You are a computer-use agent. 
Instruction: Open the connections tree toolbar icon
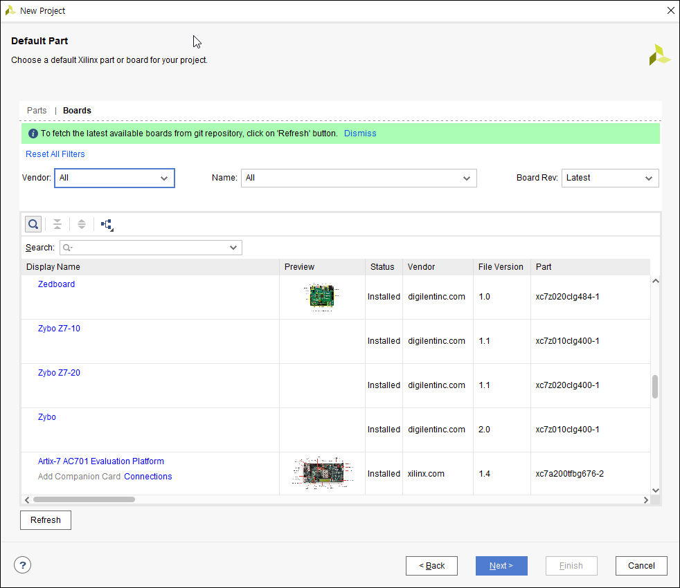107,224
